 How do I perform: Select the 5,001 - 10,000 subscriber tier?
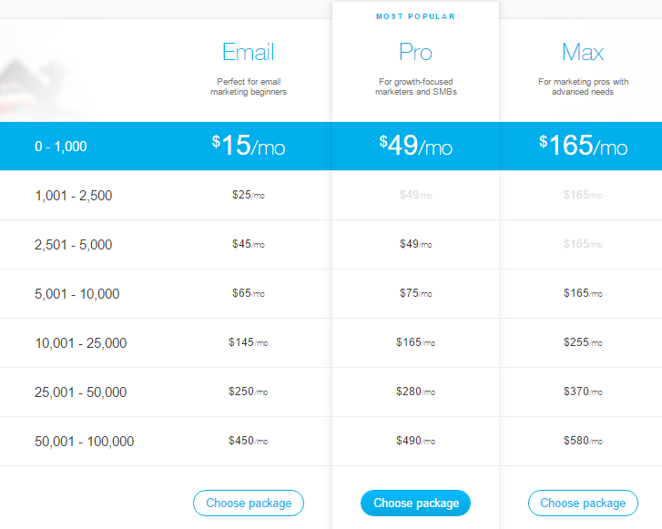click(76, 294)
